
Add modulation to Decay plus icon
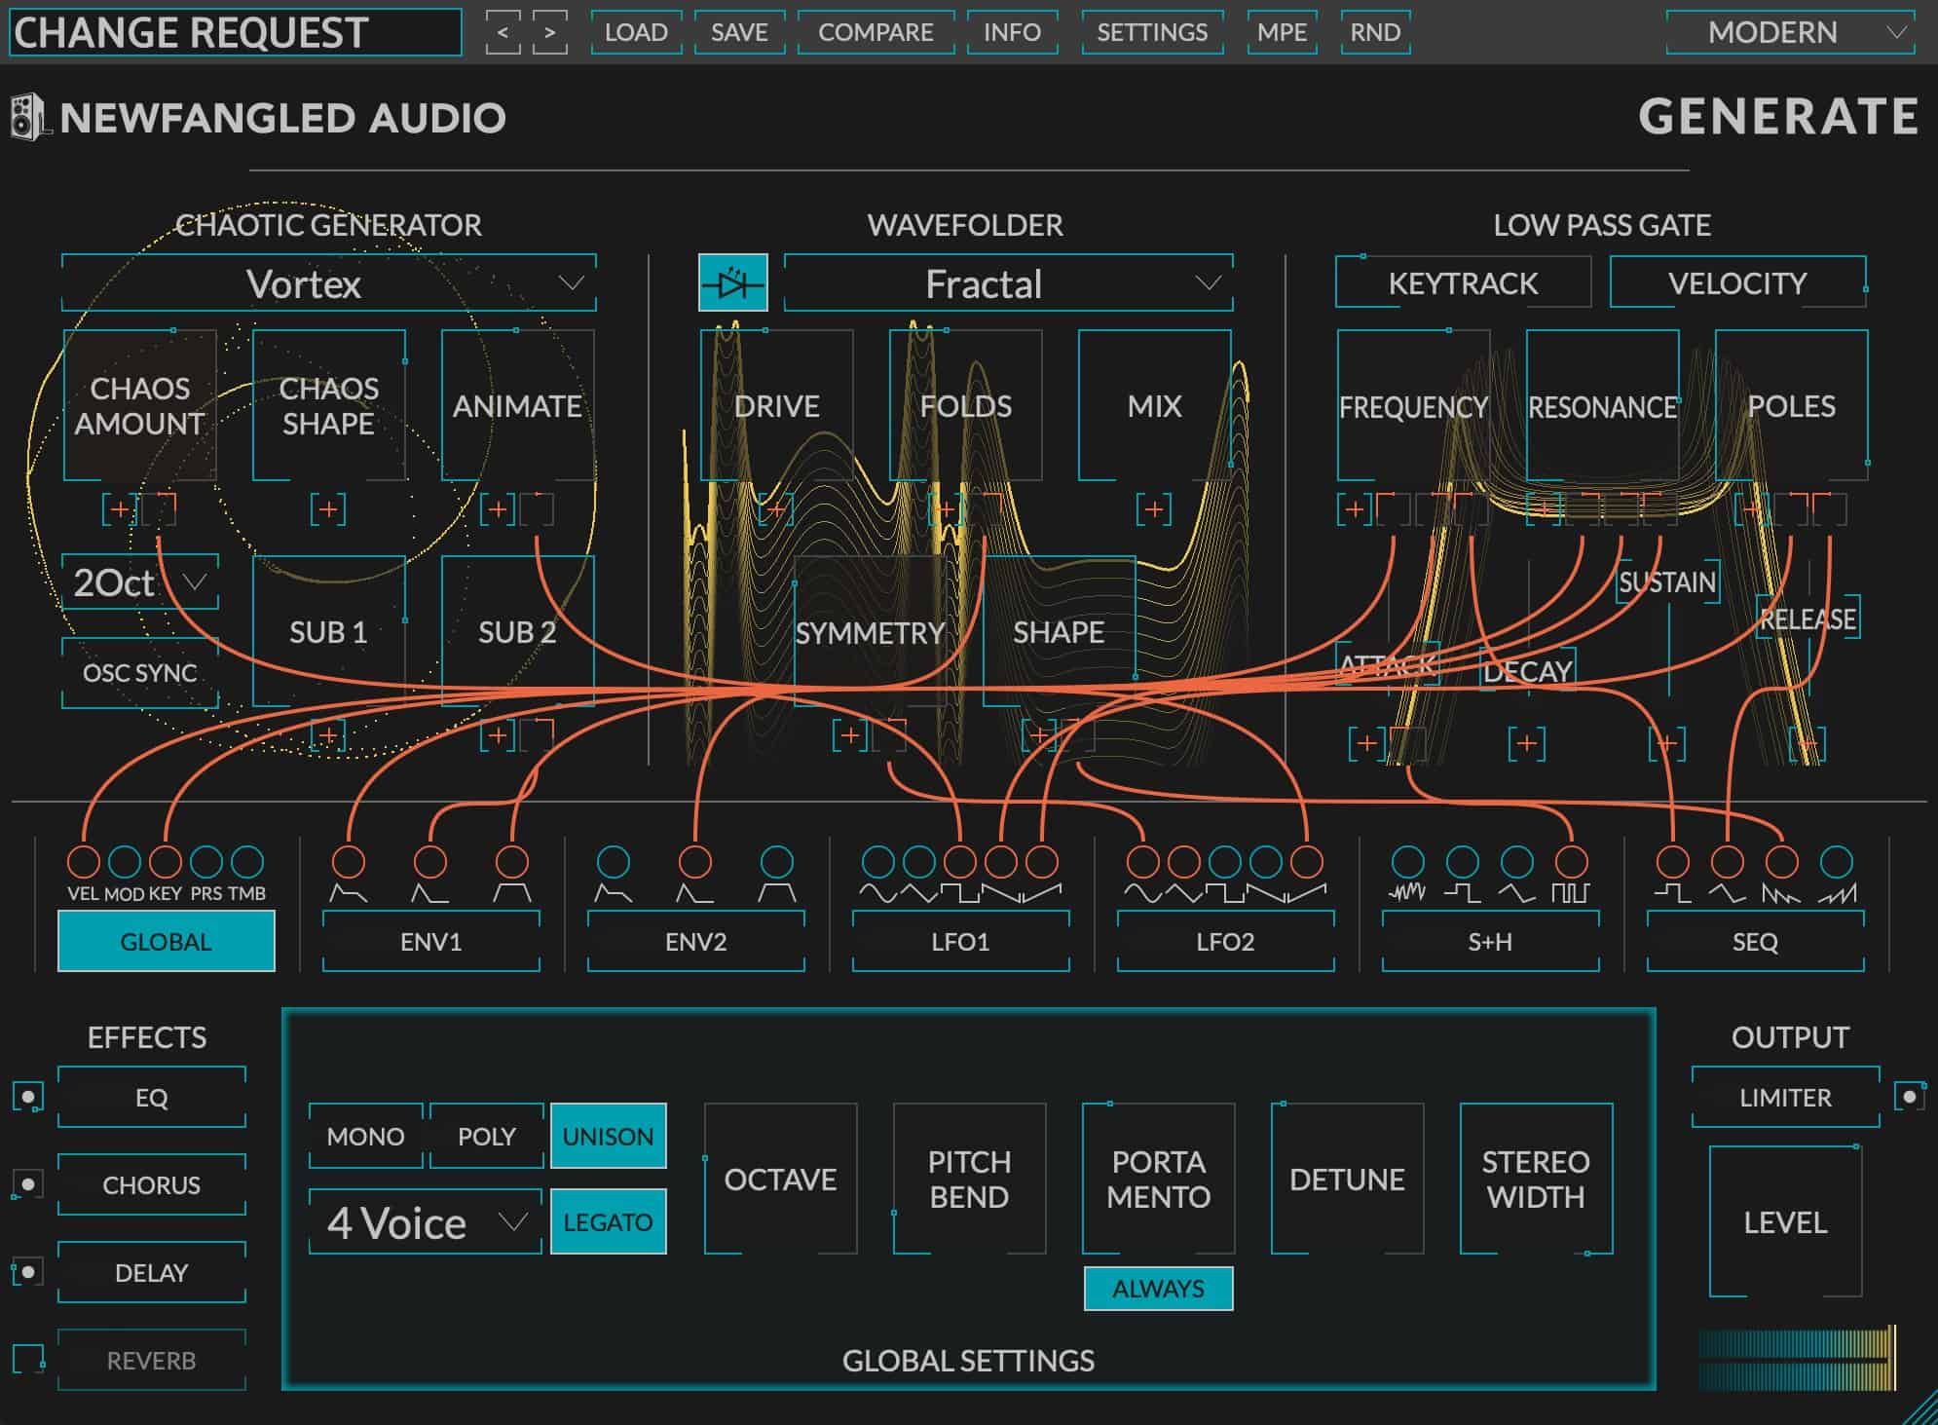[x=1527, y=744]
